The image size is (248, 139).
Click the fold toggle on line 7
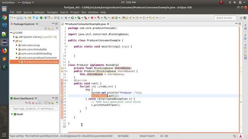tap(67, 46)
